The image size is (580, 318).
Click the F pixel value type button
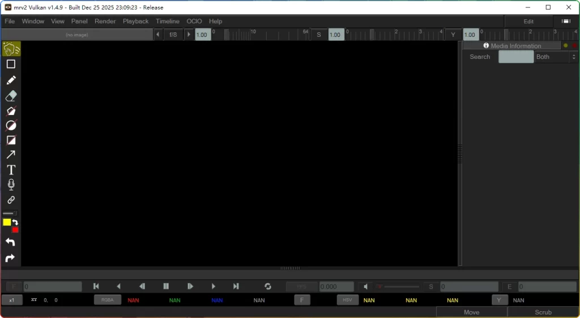[x=302, y=300]
